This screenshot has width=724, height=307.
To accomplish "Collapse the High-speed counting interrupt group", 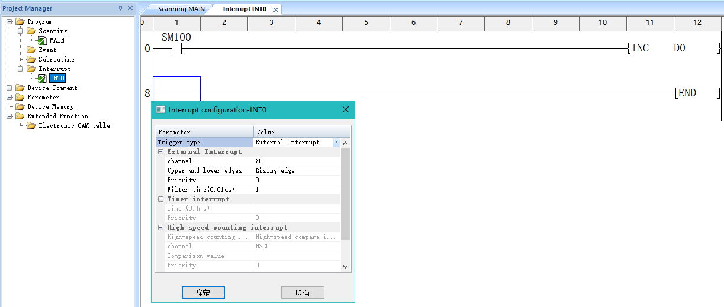I will pyautogui.click(x=160, y=228).
